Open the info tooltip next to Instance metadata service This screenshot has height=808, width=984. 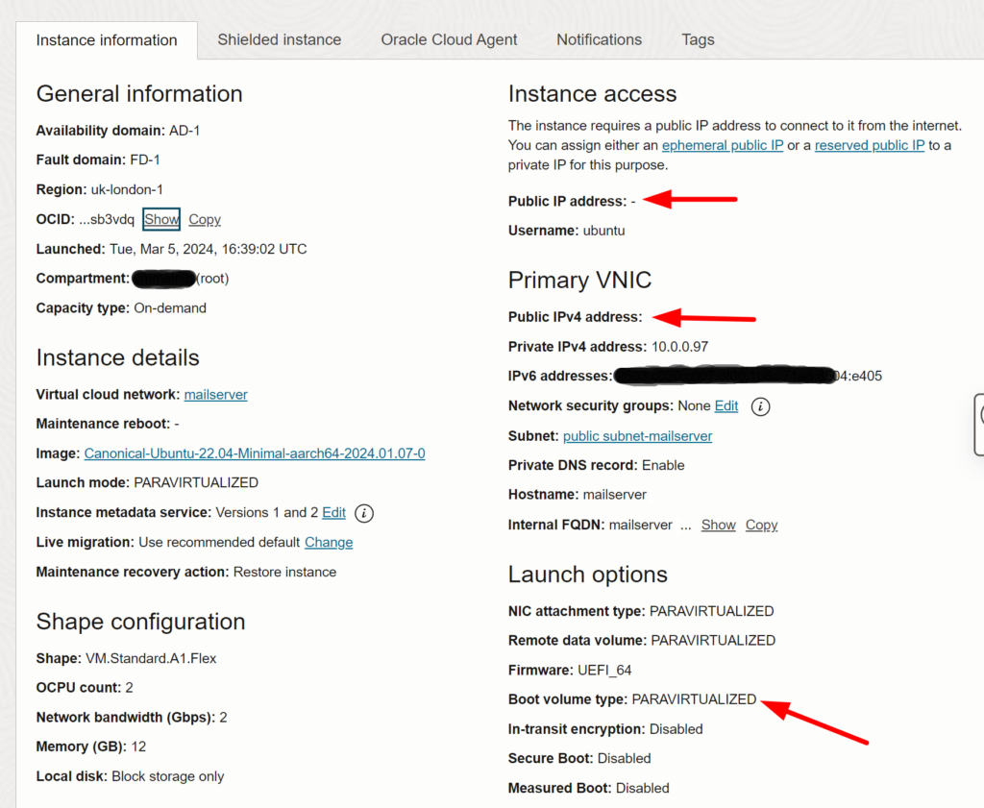[363, 513]
